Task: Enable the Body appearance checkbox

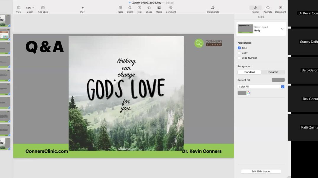Action: point(239,53)
